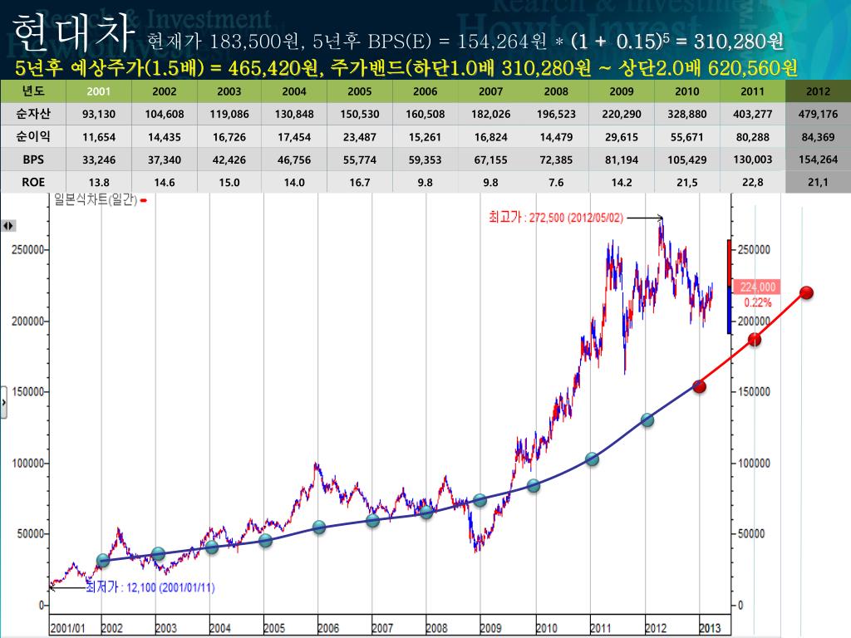
Task: Click the teal BPS marker on the 2004 gridline
Action: [212, 547]
